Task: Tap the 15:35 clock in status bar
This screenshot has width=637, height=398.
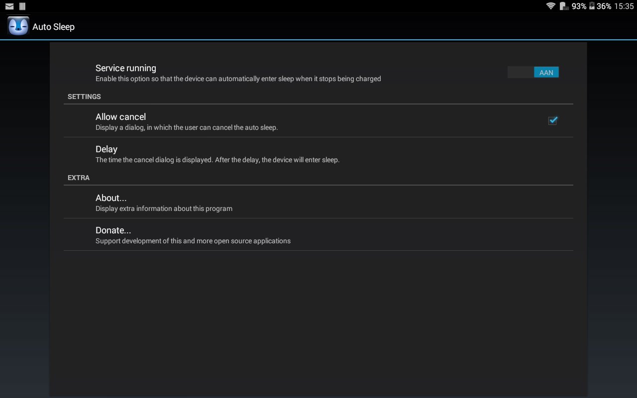Action: (624, 6)
